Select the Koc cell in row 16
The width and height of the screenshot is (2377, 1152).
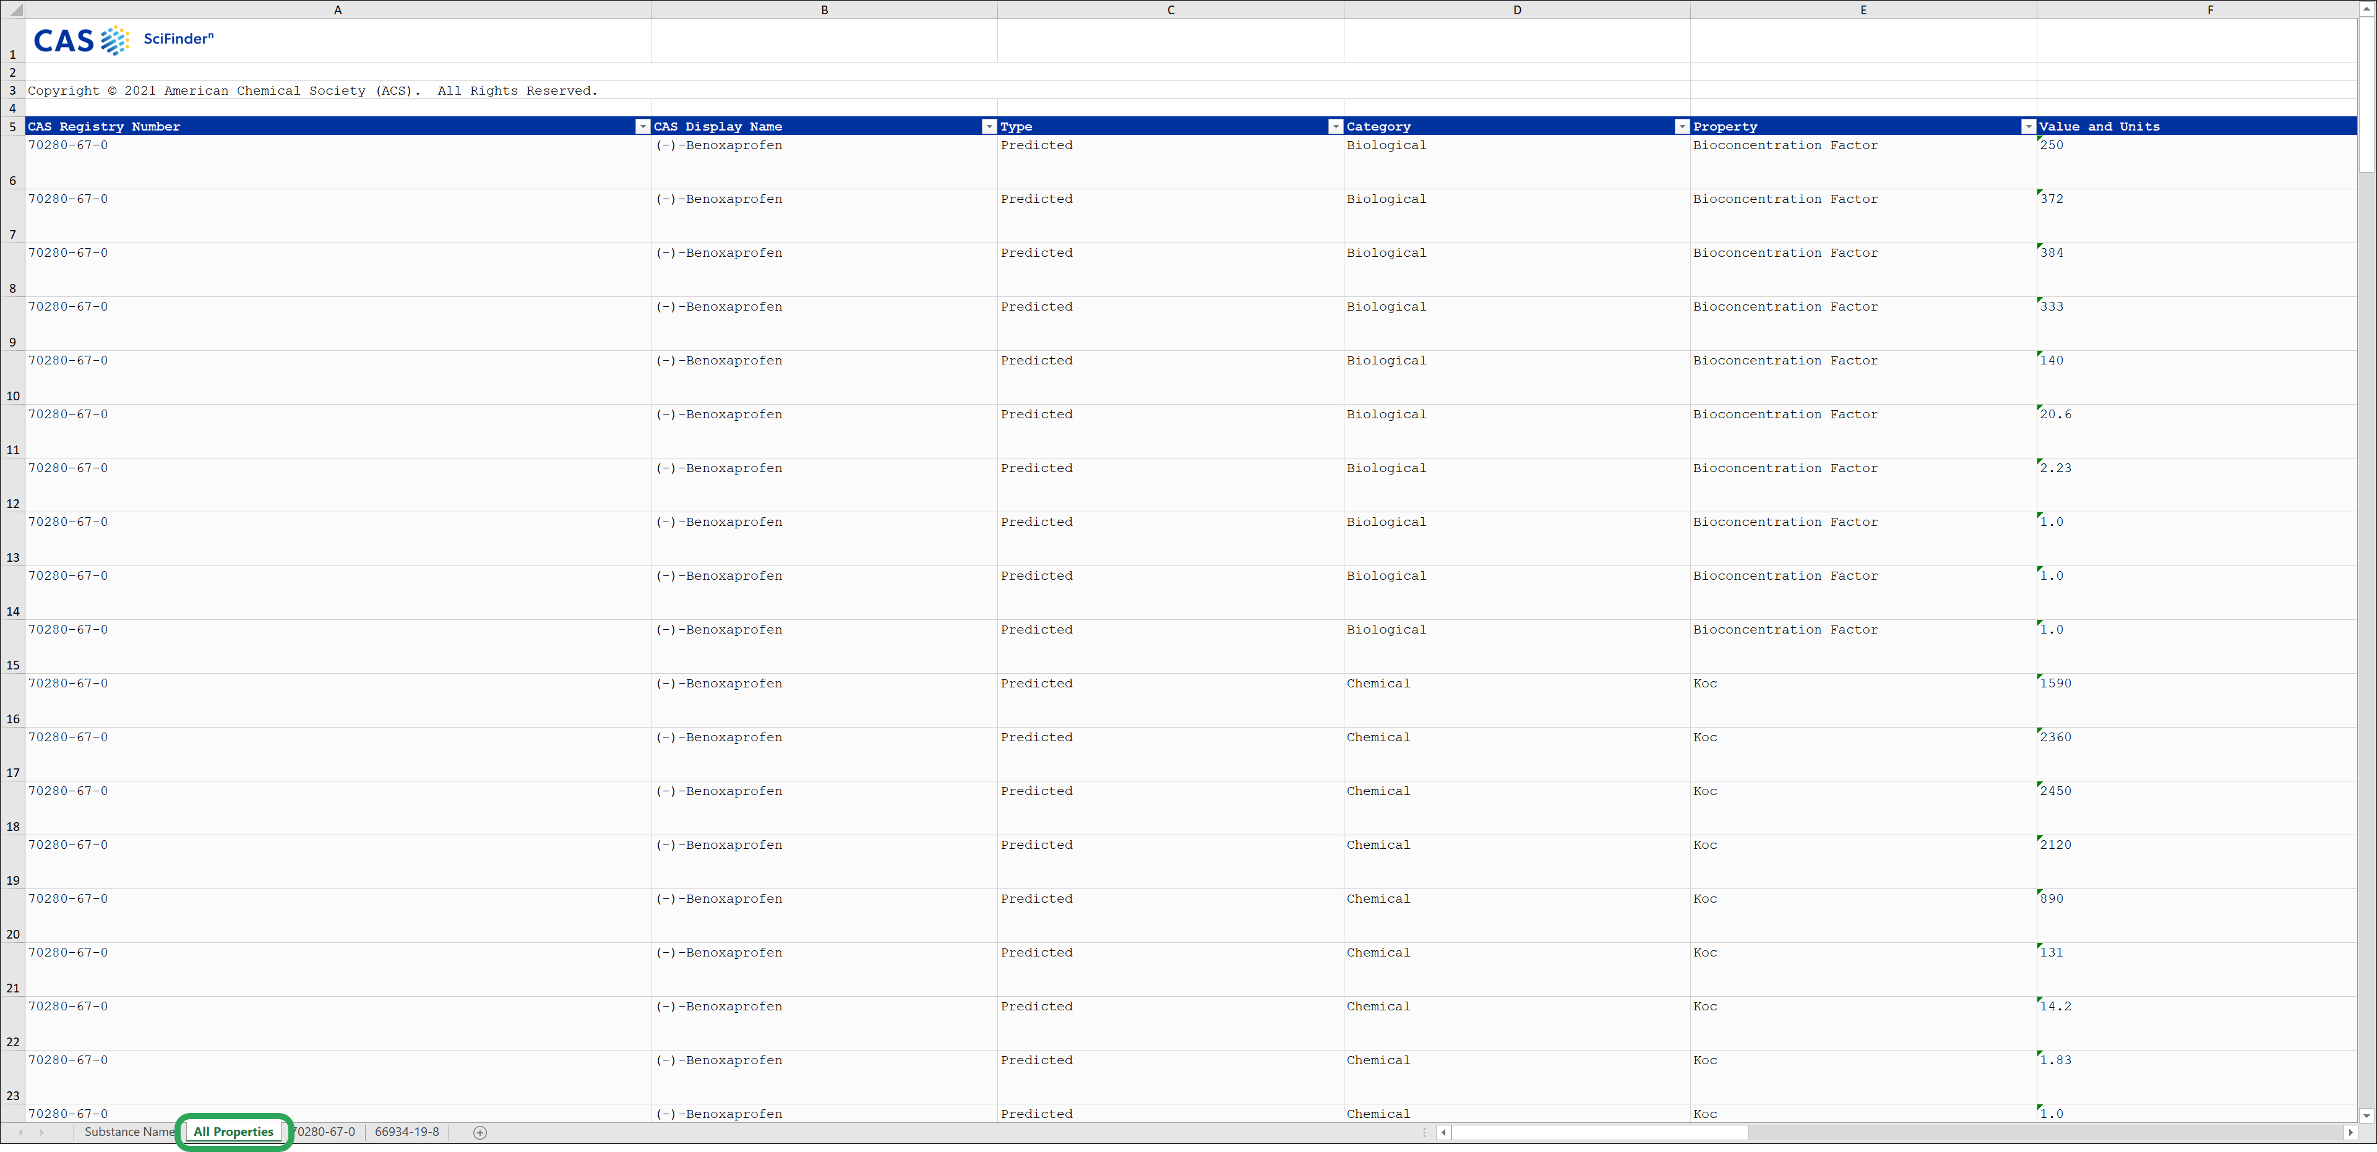(1863, 700)
